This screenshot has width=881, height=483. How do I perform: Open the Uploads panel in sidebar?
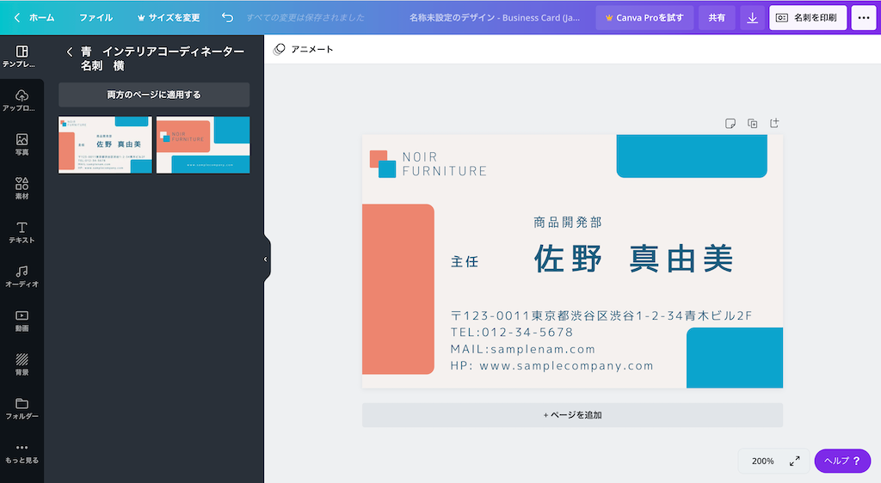click(22, 101)
